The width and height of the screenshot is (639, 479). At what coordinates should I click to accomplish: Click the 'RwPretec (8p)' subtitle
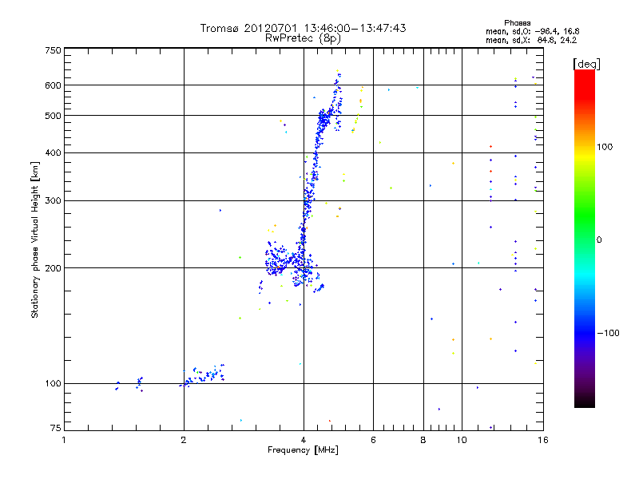pyautogui.click(x=303, y=38)
